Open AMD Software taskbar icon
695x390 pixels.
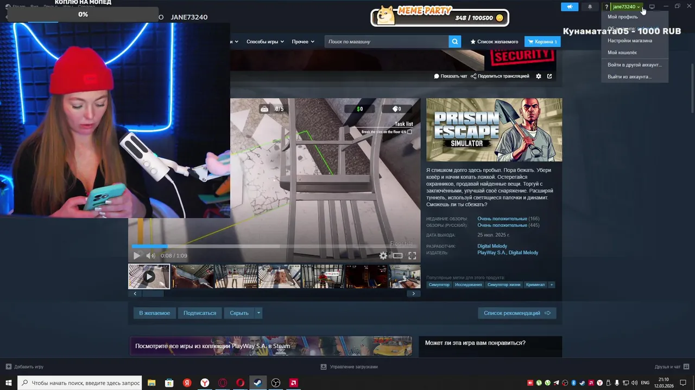pos(293,383)
